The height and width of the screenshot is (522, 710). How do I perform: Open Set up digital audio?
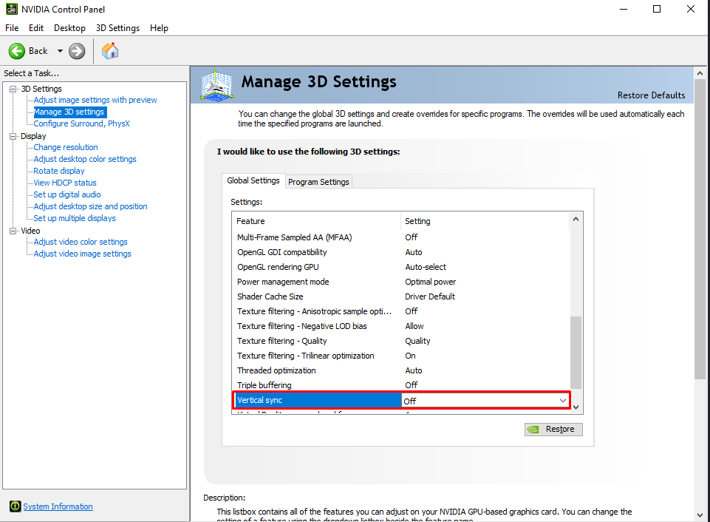(67, 194)
